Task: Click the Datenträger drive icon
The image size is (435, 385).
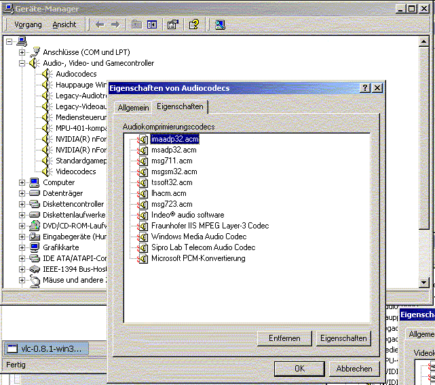Action: (x=35, y=193)
